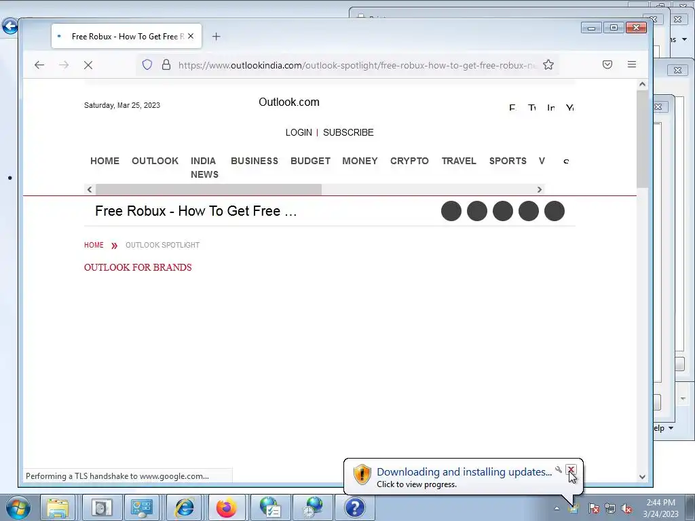Open the Windows Start menu
Image resolution: width=695 pixels, height=521 pixels.
(18, 507)
